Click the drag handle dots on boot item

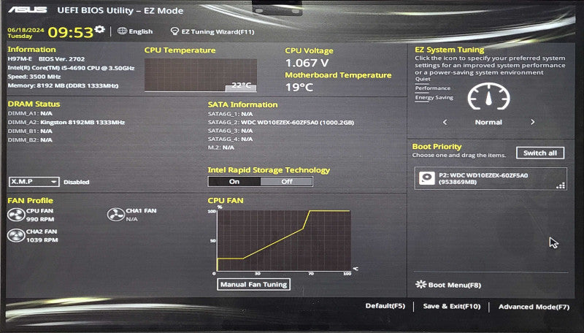coord(561,185)
